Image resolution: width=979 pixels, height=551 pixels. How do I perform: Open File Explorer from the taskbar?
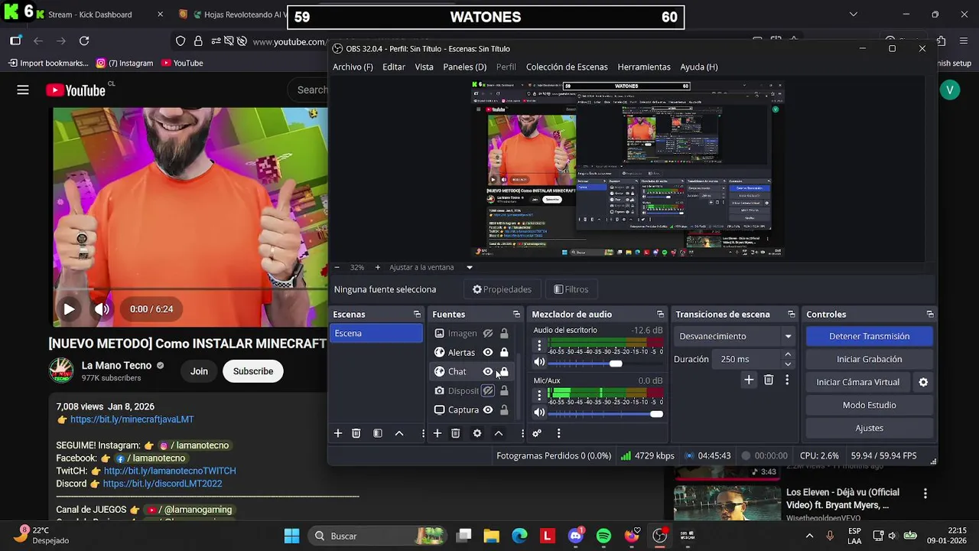point(491,536)
